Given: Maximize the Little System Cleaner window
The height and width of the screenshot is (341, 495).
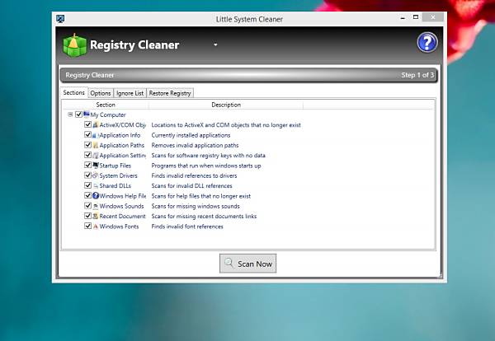Looking at the screenshot, I should coord(416,17).
